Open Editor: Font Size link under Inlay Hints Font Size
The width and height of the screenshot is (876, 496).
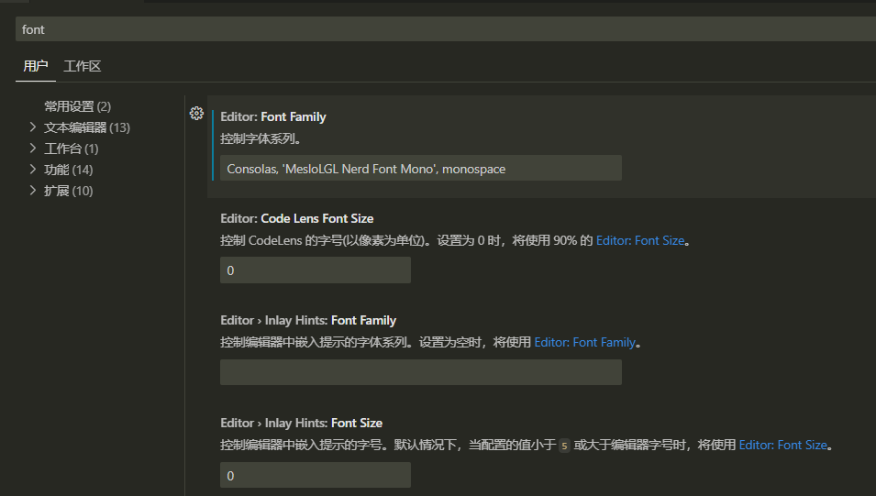(783, 445)
